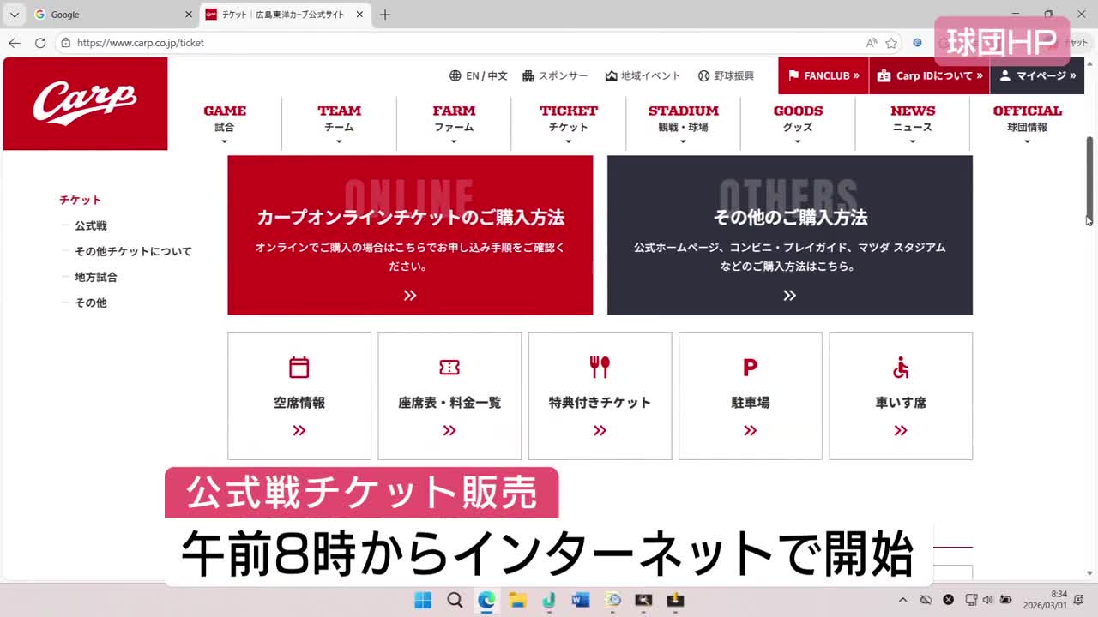Image resolution: width=1098 pixels, height=617 pixels.
Task: Open カープオンラインチケットのご購入方法 red banner
Action: tap(410, 236)
